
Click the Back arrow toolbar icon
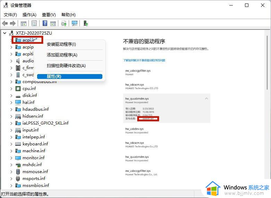[5, 23]
